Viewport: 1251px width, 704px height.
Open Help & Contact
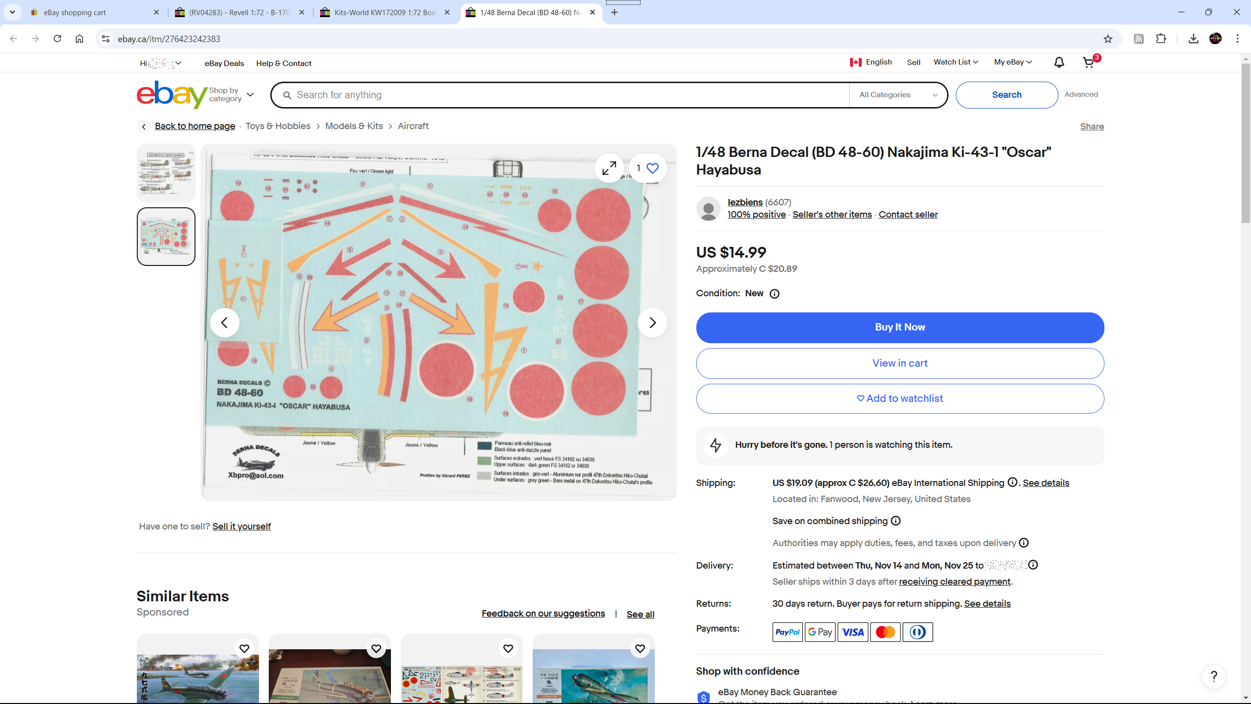pyautogui.click(x=283, y=63)
